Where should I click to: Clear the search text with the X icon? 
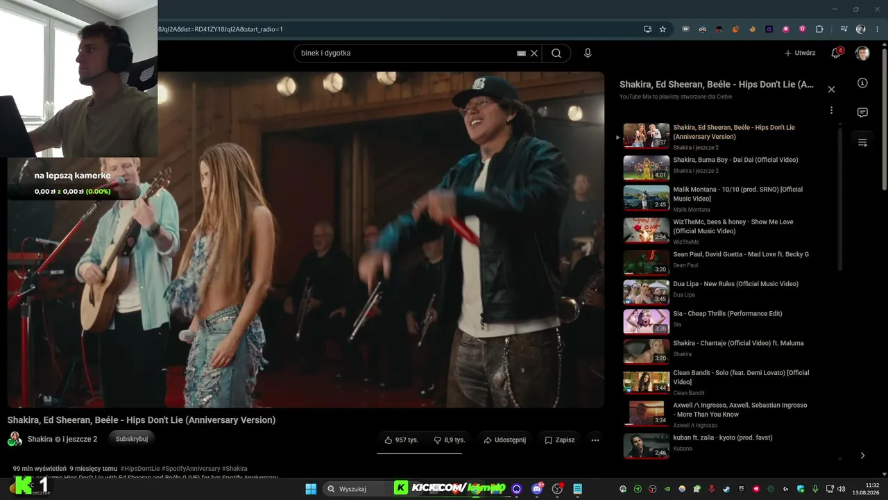pyautogui.click(x=534, y=53)
